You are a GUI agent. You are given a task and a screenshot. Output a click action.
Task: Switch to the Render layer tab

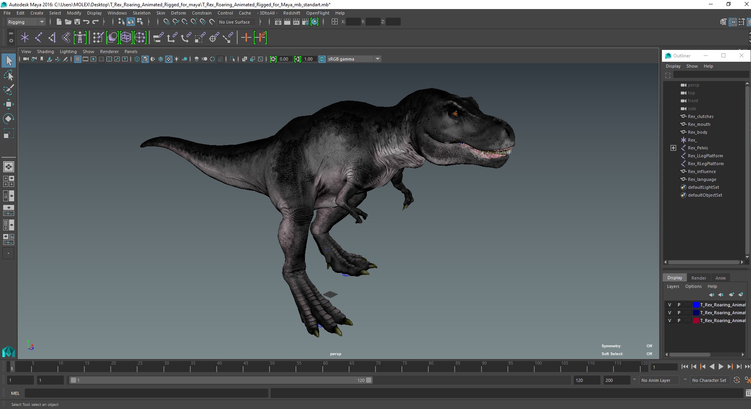(x=699, y=278)
